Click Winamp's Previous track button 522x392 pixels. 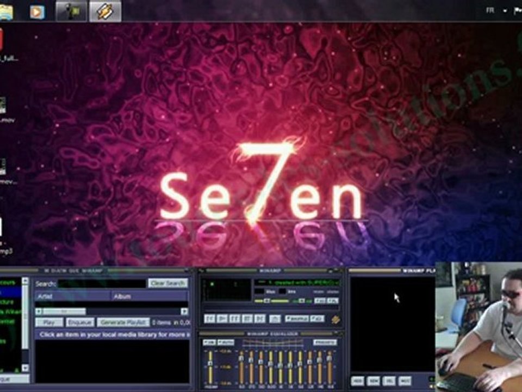(210, 318)
